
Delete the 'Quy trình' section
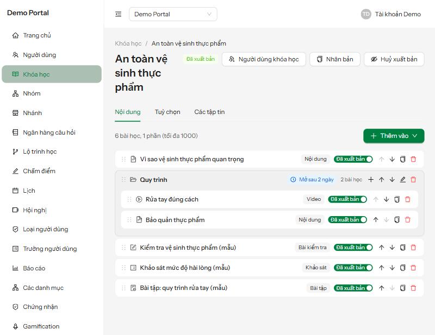413,180
